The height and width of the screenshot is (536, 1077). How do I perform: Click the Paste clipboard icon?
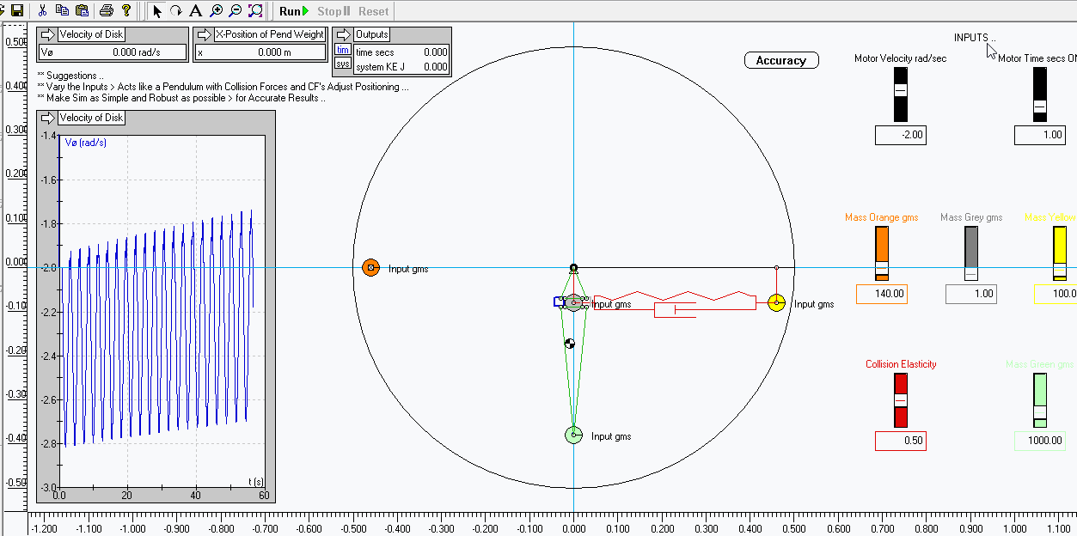(82, 10)
